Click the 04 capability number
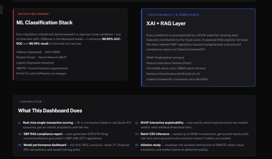Viewport: 272px width, 159px height. pos(137,134)
